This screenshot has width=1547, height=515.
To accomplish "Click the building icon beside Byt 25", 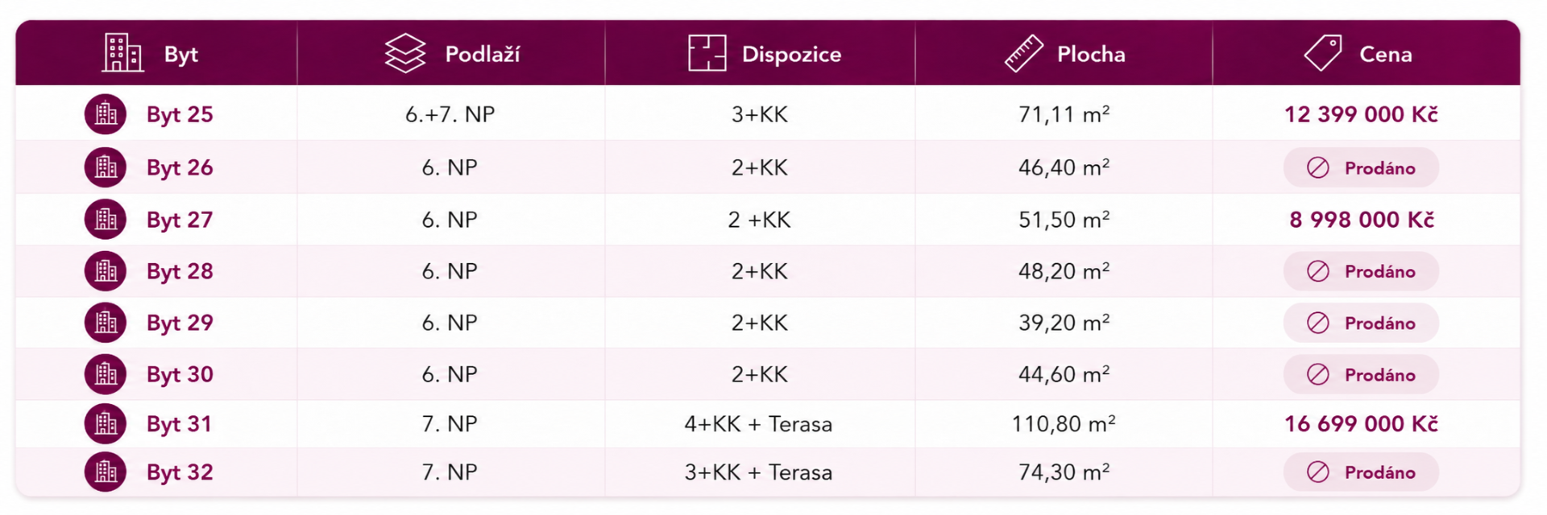I will [x=106, y=114].
